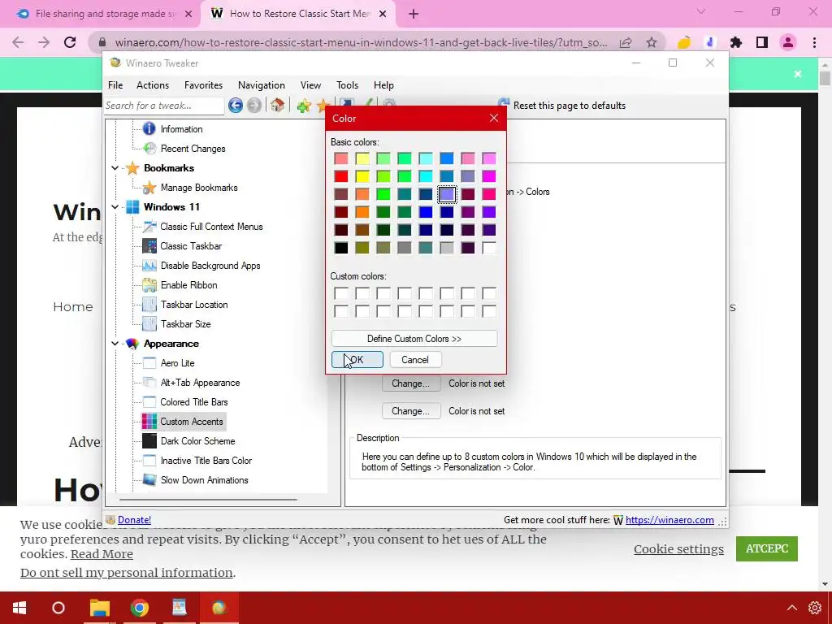
Task: Select Alt+Tab Appearance tweak
Action: click(x=200, y=383)
